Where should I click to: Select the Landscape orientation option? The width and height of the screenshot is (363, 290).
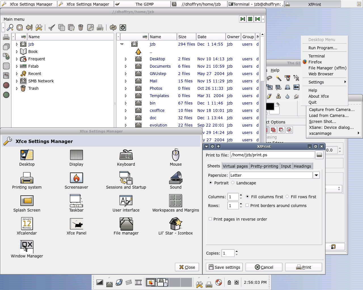pos(233,183)
